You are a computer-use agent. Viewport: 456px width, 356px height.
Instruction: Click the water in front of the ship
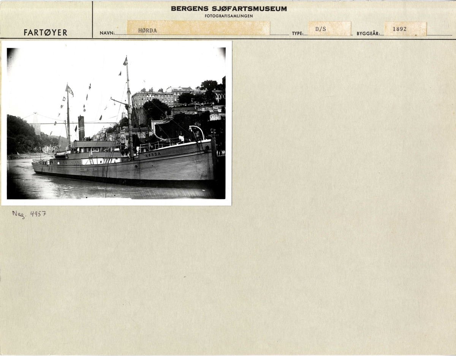click(x=95, y=189)
